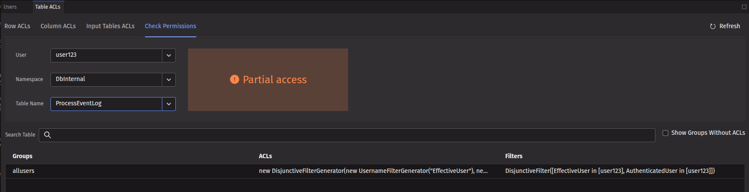Click the Partial access warning icon
The height and width of the screenshot is (192, 749).
[x=234, y=79]
